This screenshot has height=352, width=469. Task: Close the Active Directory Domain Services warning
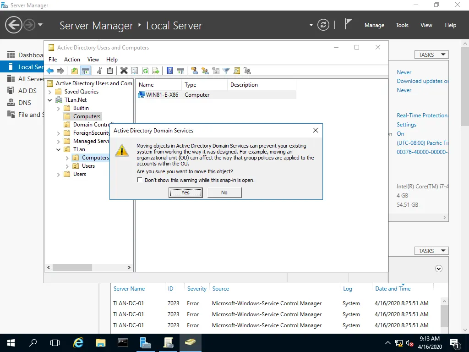pos(315,130)
